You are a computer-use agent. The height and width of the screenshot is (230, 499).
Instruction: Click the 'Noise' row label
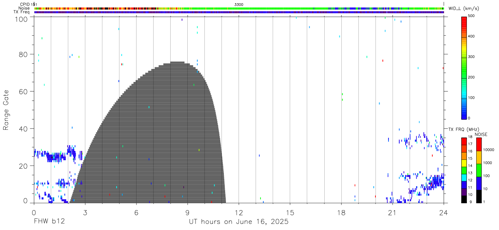coord(24,8)
